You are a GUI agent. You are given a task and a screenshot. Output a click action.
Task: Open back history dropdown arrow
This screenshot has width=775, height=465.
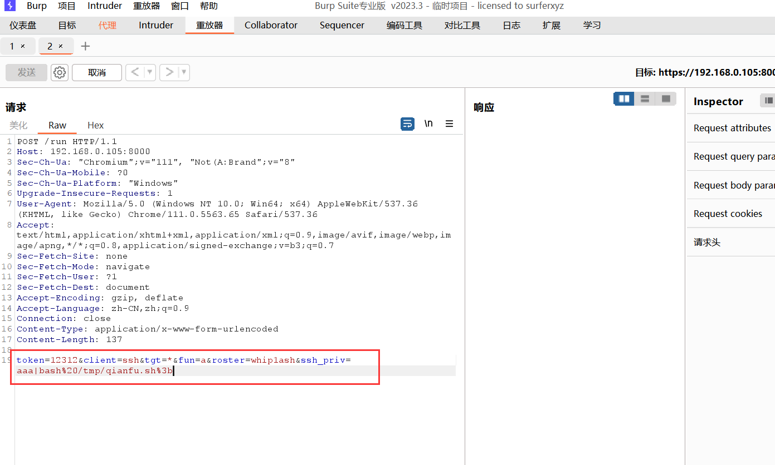(149, 72)
